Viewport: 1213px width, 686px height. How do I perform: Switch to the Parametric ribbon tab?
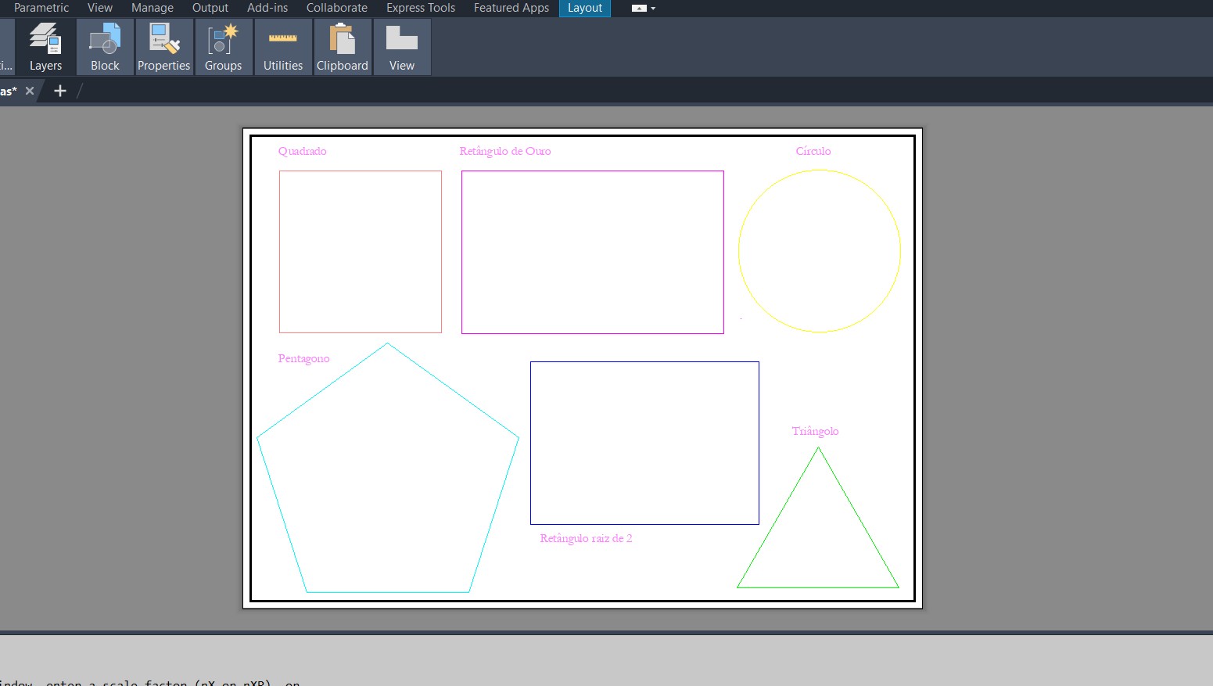click(x=41, y=8)
